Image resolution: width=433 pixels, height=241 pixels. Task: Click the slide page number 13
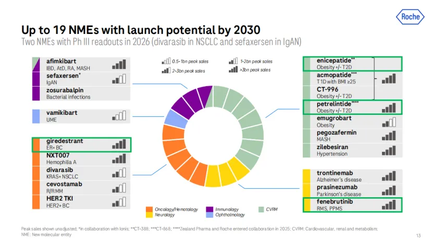pos(418,235)
